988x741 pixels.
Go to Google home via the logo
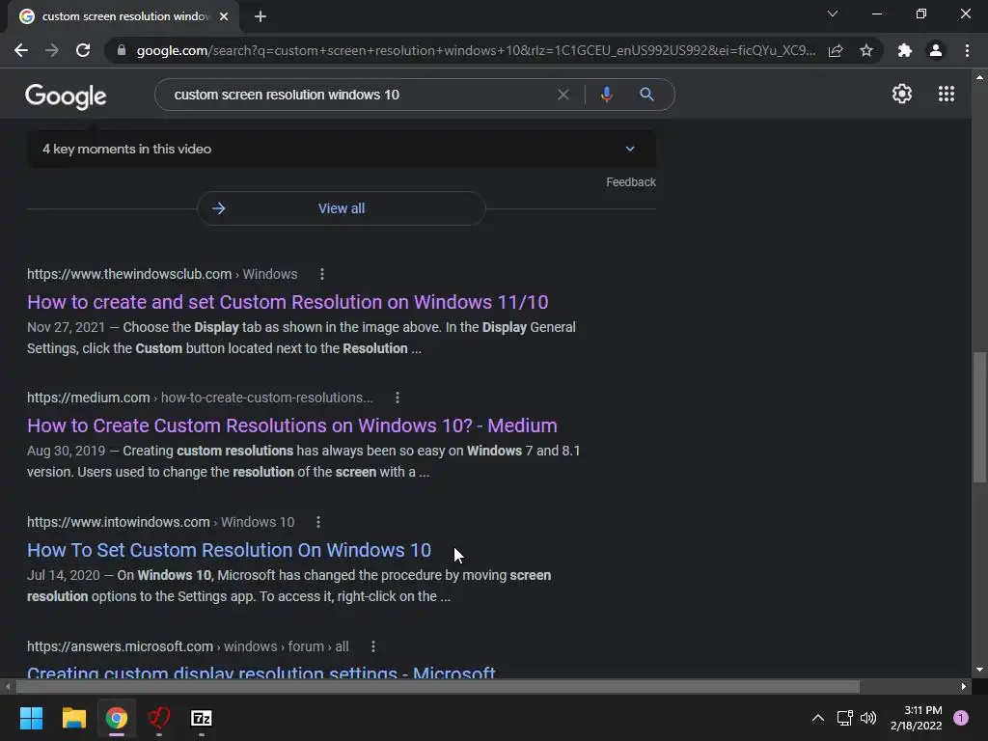(66, 96)
